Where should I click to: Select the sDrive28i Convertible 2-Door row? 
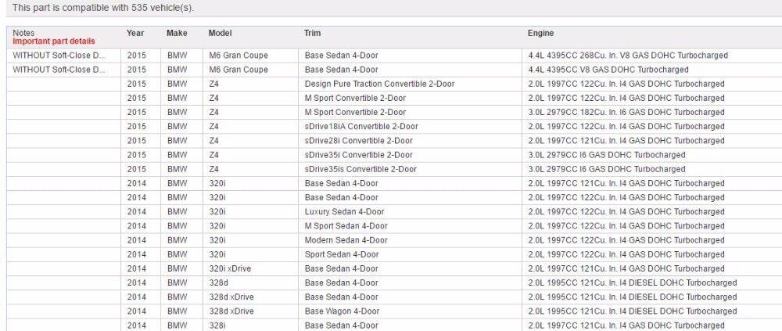coord(358,141)
